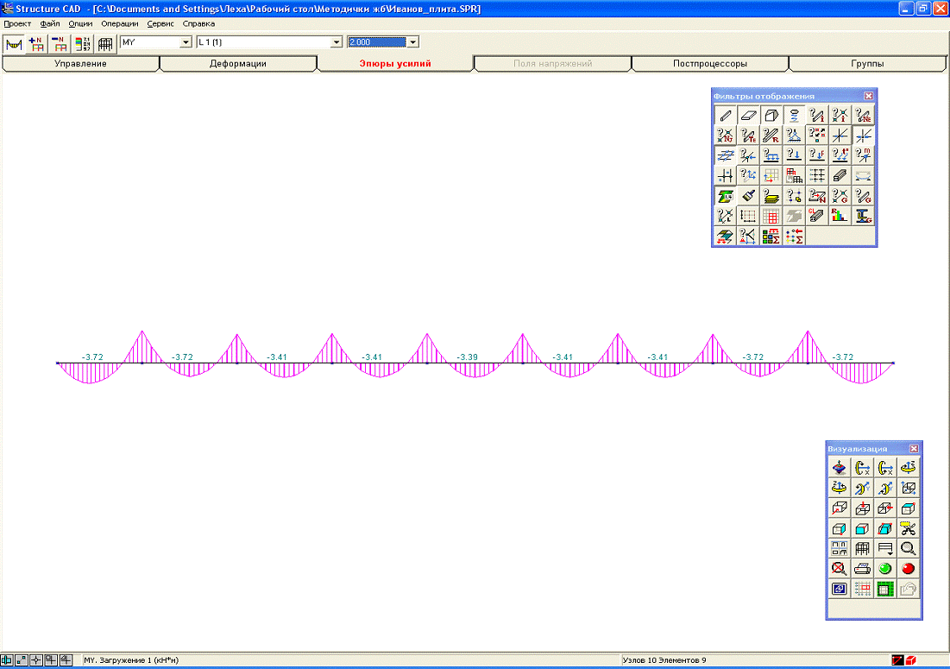Switch to the Деформации tab

tap(238, 64)
